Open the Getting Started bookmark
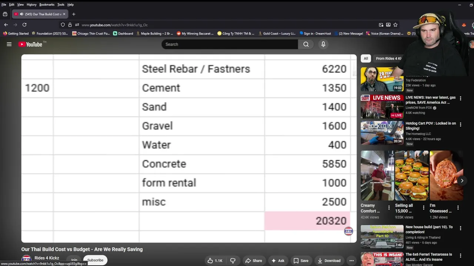 (16, 34)
